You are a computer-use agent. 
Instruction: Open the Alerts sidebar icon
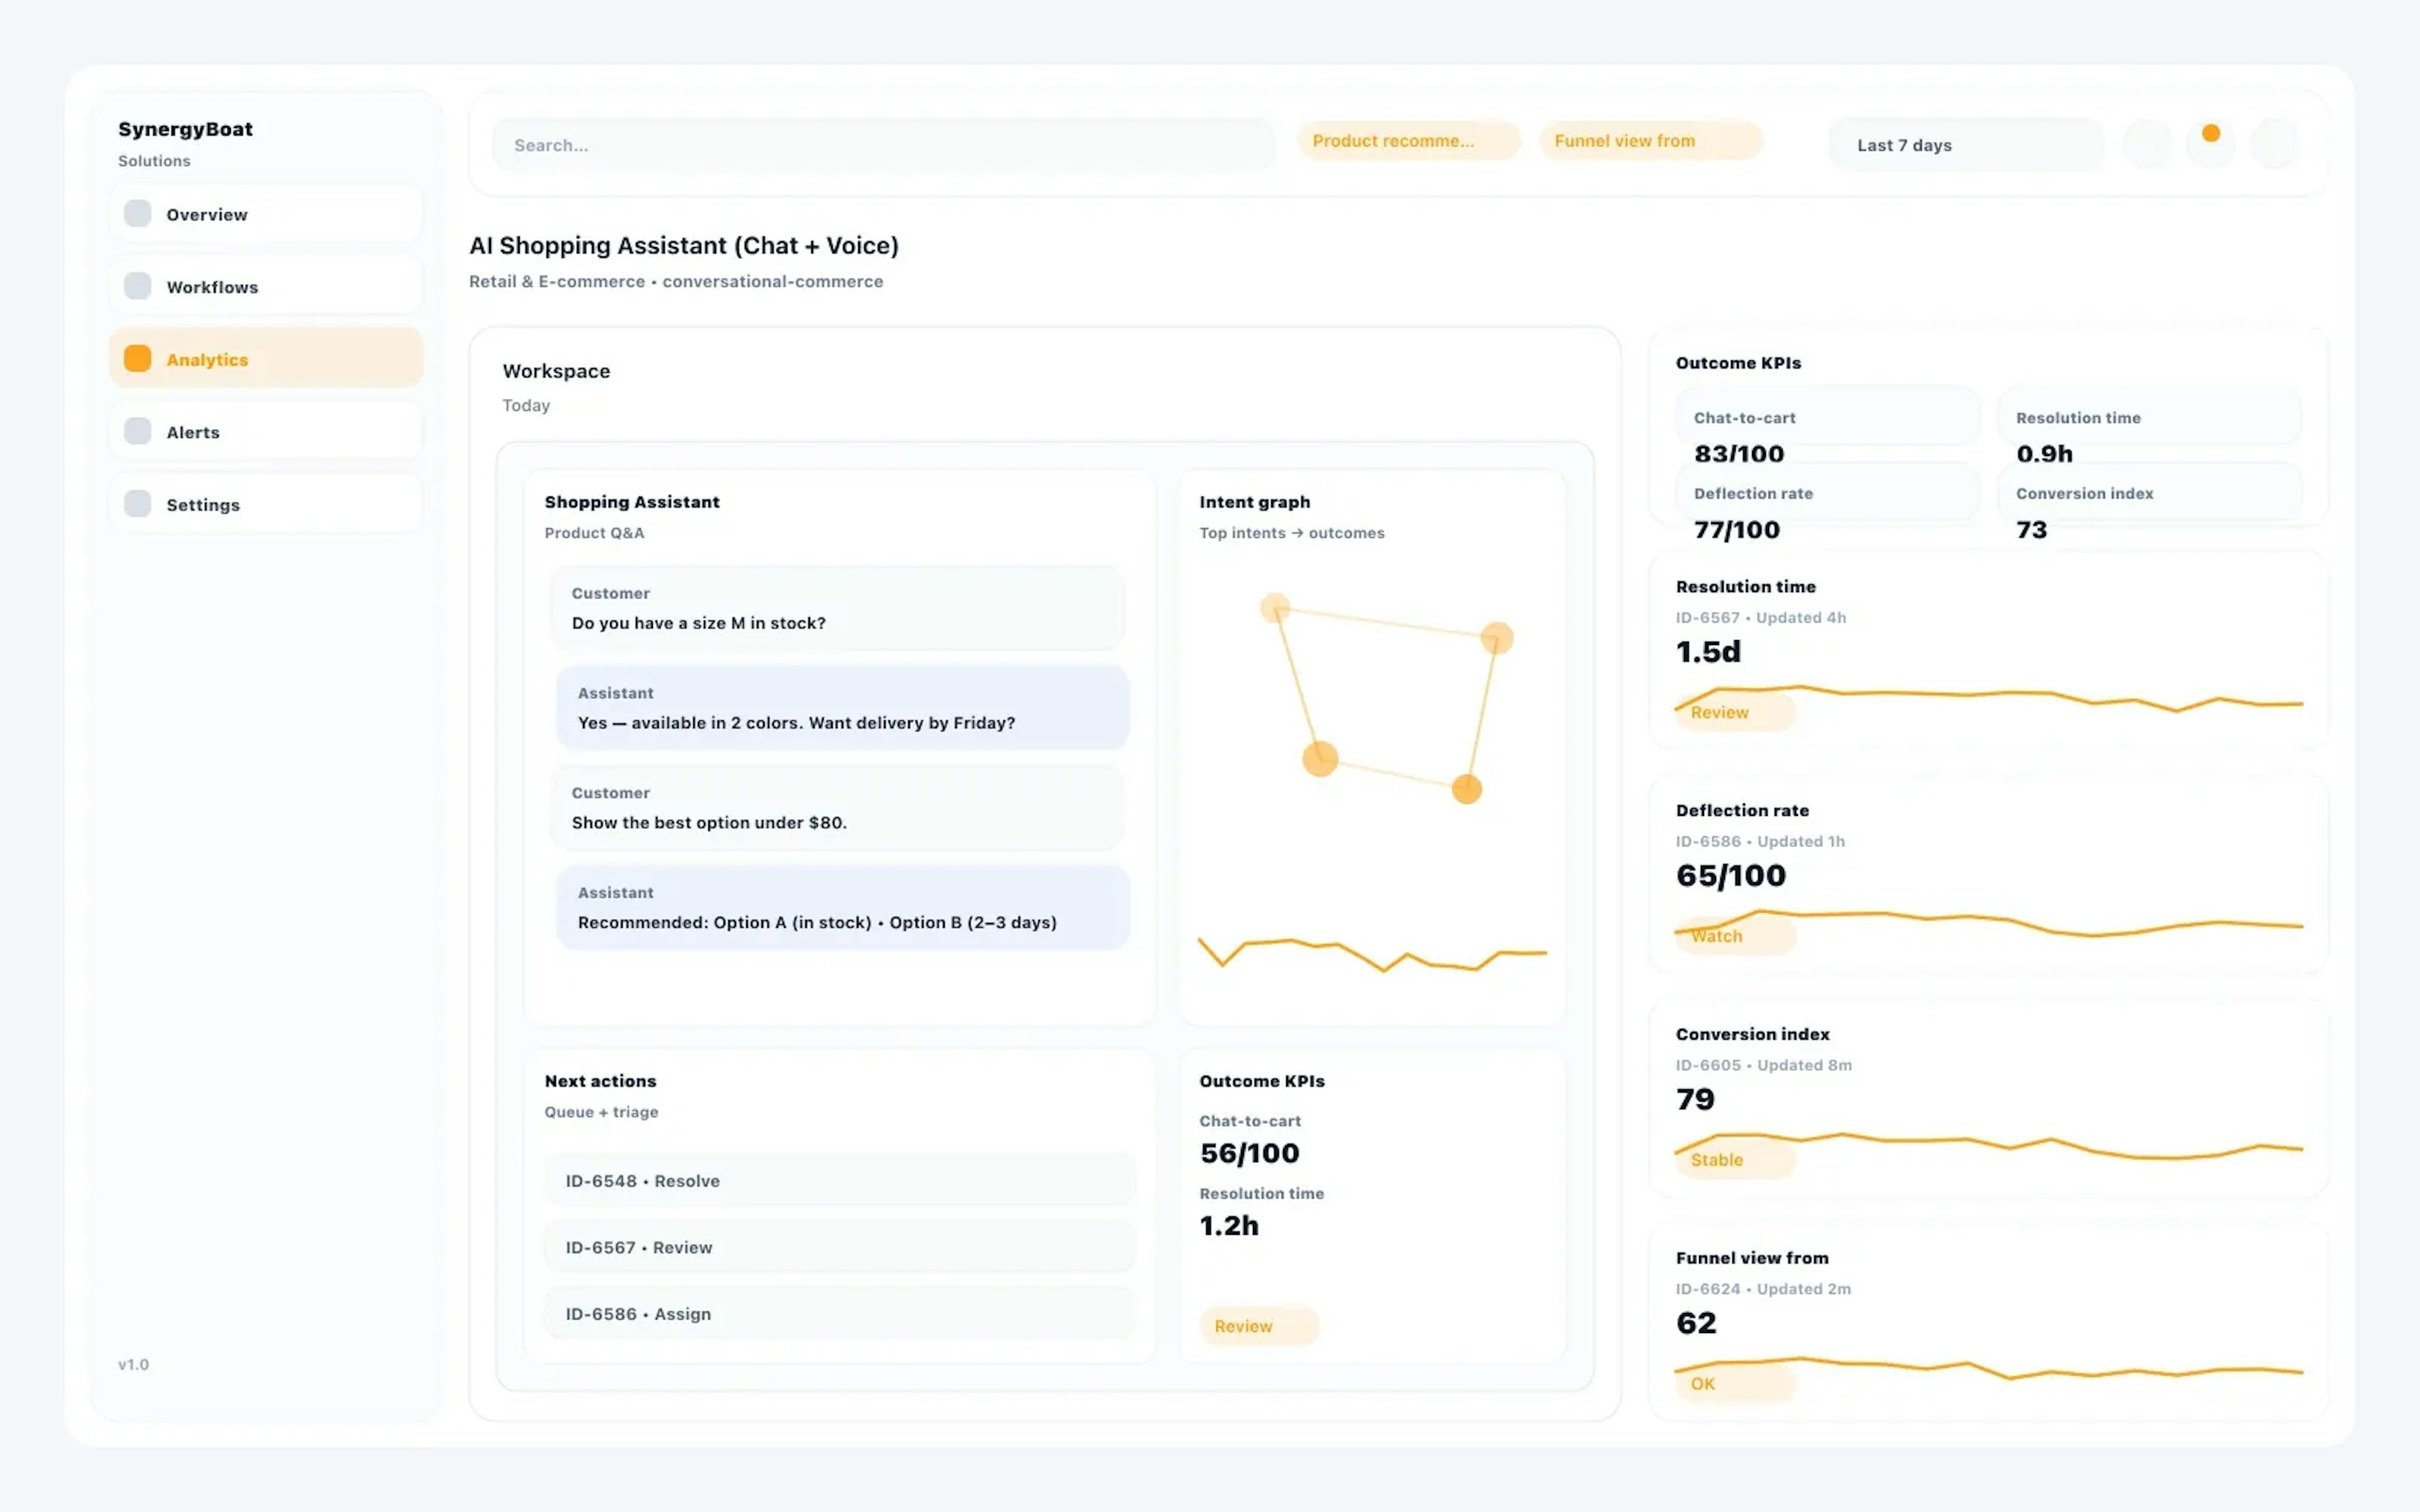click(137, 430)
